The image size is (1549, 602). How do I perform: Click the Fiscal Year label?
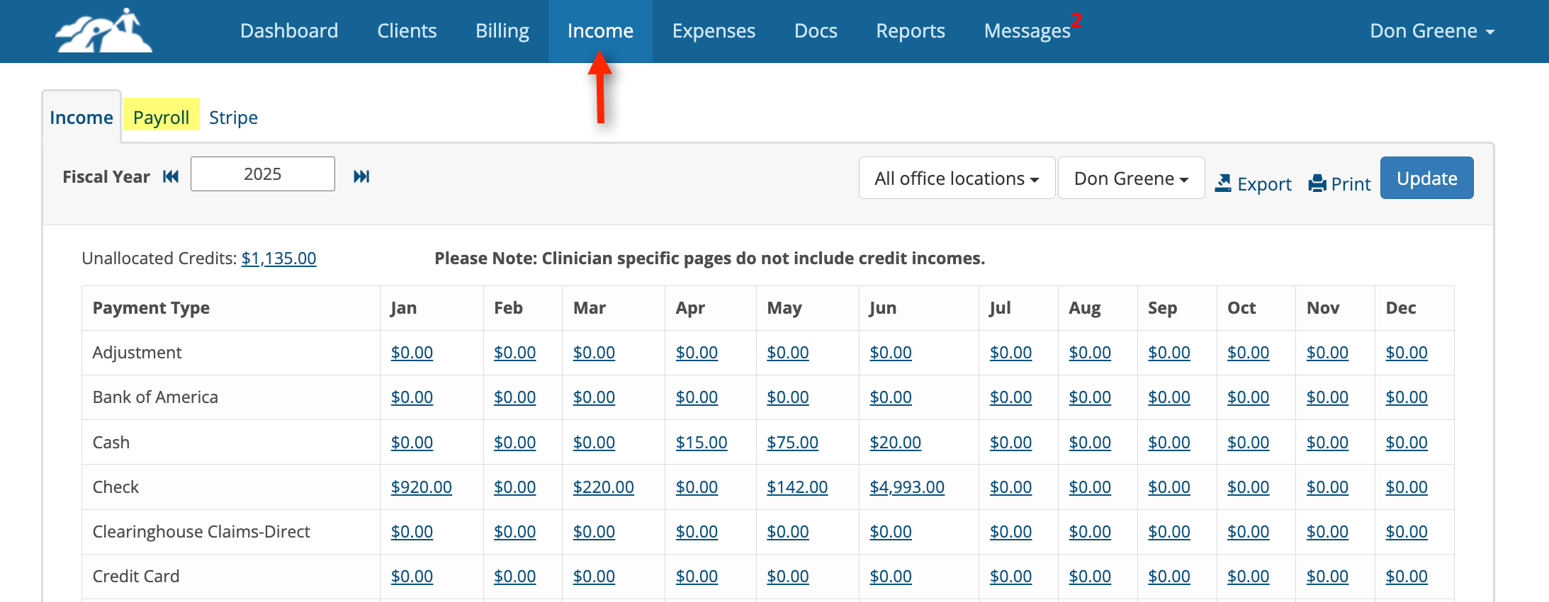pos(106,177)
